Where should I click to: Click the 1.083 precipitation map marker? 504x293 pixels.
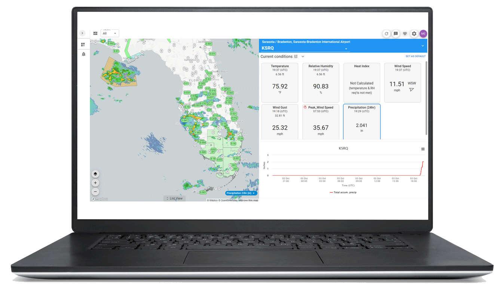pyautogui.click(x=198, y=133)
